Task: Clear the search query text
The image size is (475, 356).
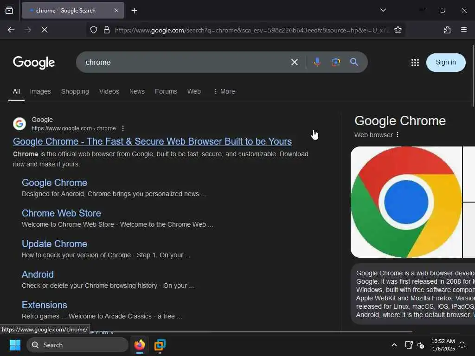Action: click(x=295, y=63)
